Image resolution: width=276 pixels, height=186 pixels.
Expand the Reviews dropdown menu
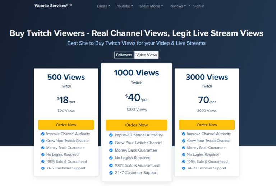(178, 6)
